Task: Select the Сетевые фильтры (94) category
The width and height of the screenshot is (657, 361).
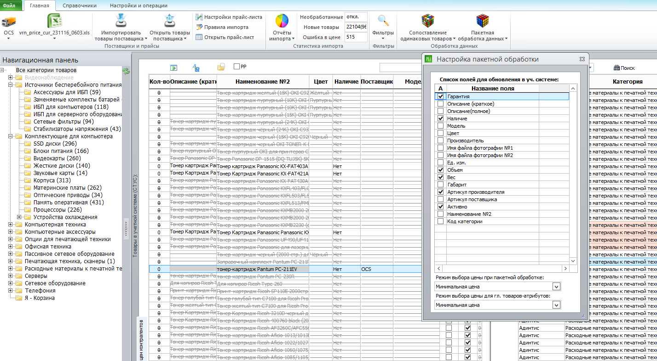Action: coord(63,122)
